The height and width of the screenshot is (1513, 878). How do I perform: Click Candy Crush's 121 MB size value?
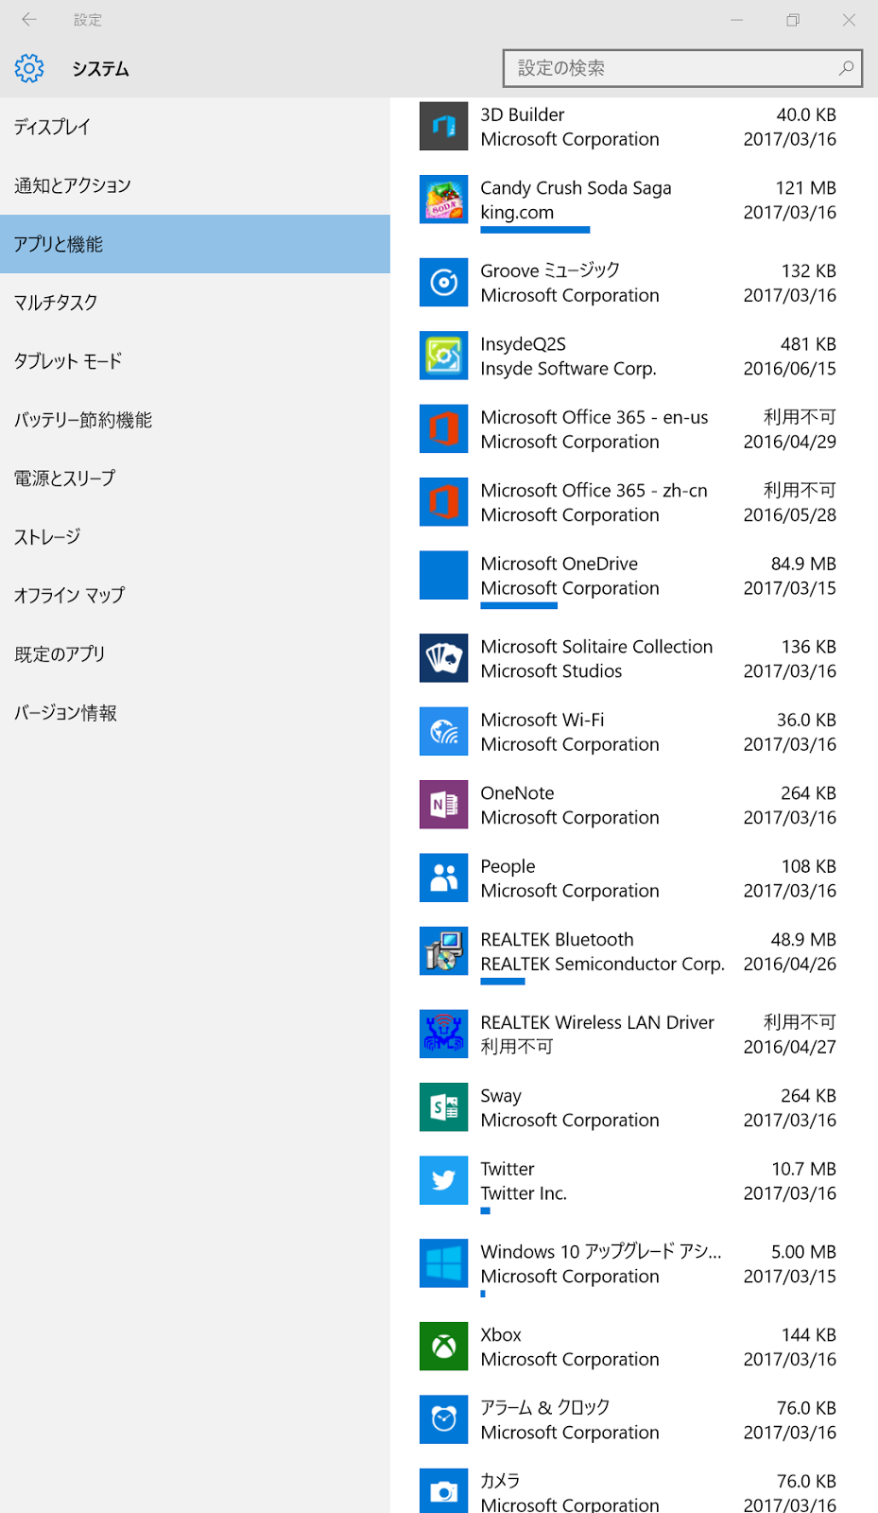pyautogui.click(x=805, y=188)
